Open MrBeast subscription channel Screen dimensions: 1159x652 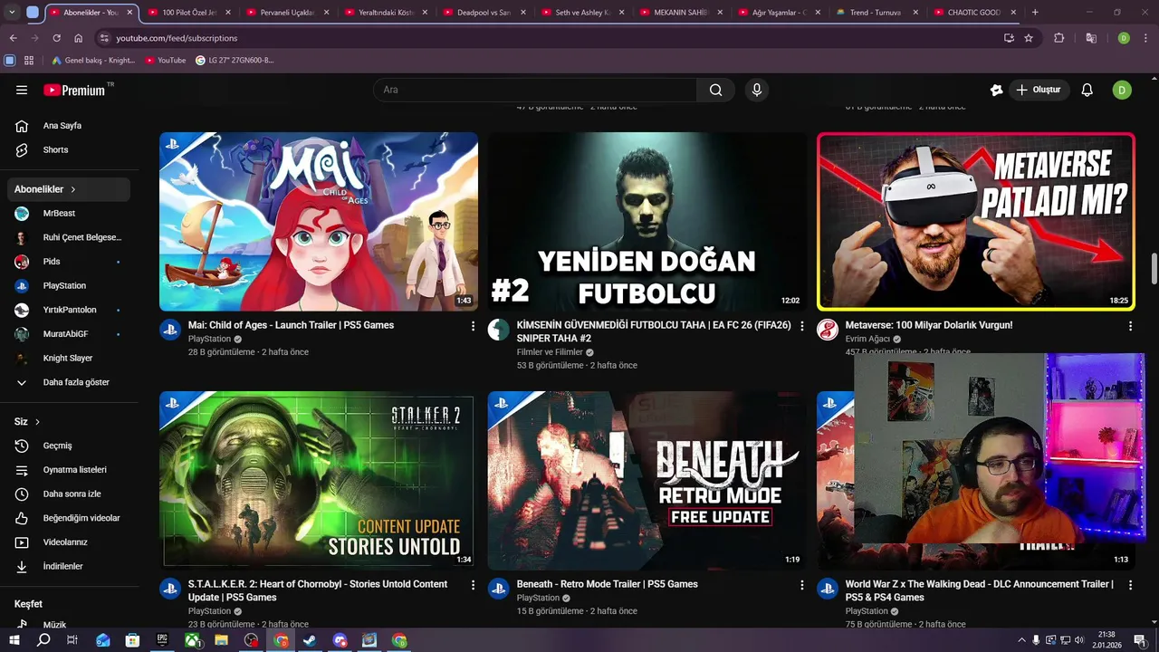(71, 213)
